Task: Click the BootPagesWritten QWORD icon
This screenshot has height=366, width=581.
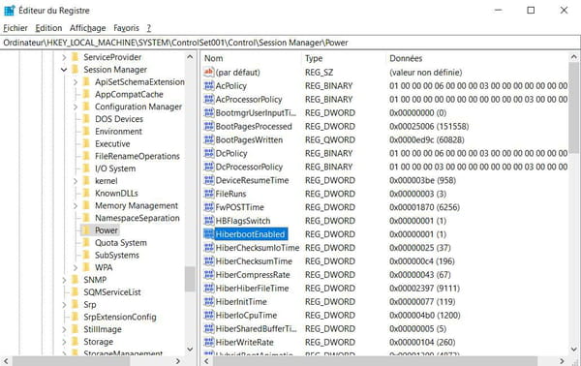Action: point(209,139)
